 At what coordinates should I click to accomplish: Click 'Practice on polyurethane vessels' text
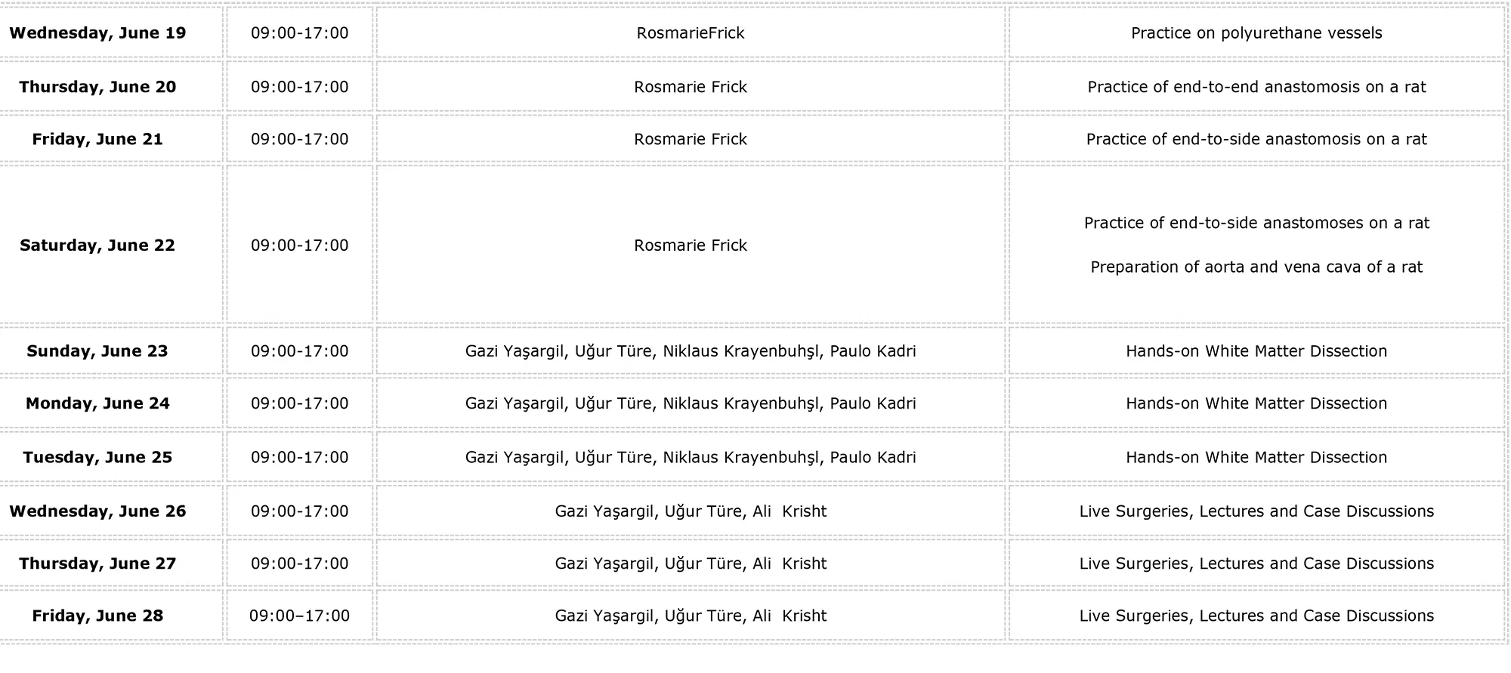pos(1256,33)
